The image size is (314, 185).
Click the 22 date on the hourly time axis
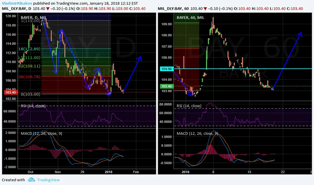click(x=283, y=172)
